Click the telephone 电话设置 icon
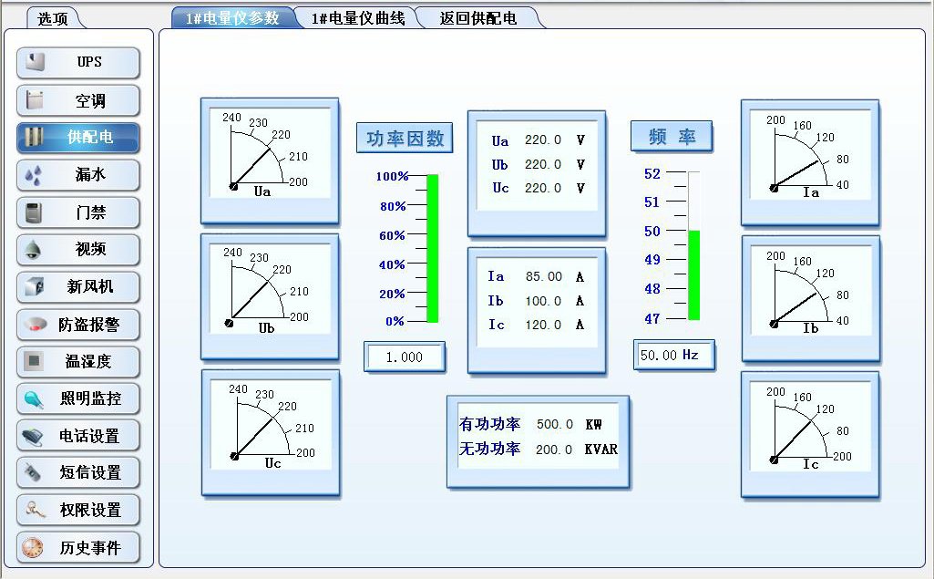Image resolution: width=934 pixels, height=579 pixels. click(33, 437)
